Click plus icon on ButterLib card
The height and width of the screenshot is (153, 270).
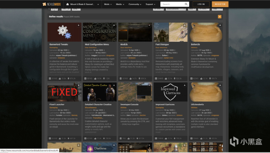(x=220, y=25)
